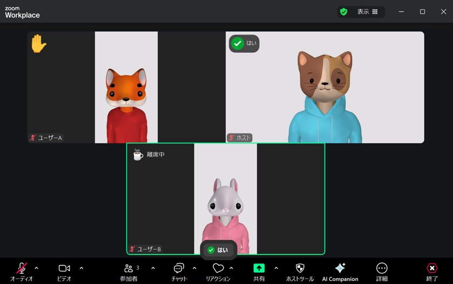The height and width of the screenshot is (284, 453).
Task: Click the green encryption shield icon
Action: click(343, 12)
